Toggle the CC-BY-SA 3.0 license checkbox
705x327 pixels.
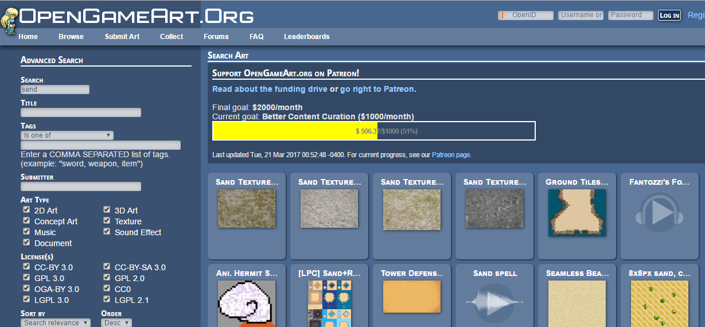(107, 267)
